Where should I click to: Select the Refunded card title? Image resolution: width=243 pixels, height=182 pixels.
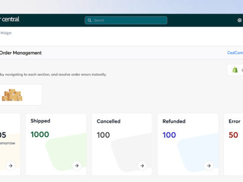pos(174,121)
